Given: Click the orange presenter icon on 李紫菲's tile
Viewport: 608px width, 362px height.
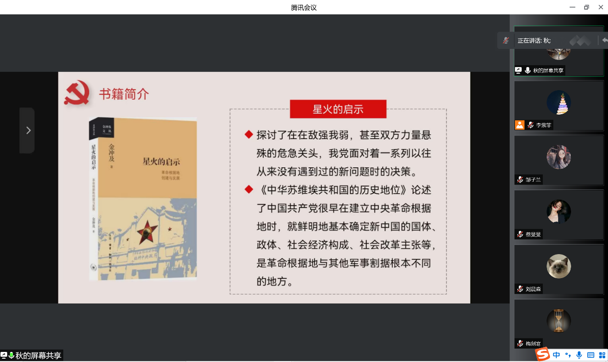Looking at the screenshot, I should (520, 125).
